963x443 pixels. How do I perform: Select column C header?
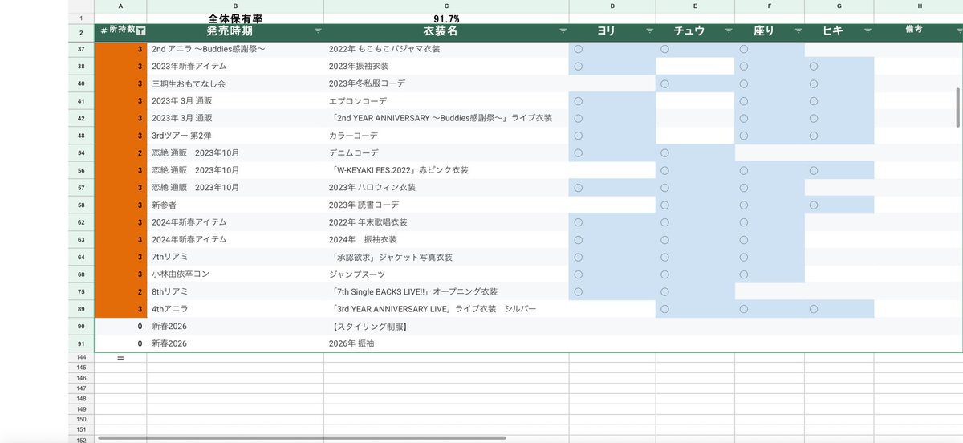coord(446,6)
